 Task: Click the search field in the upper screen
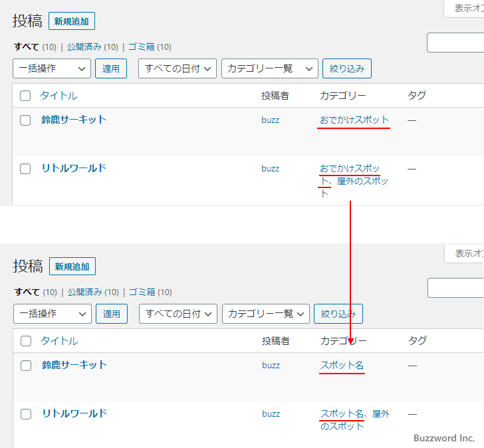coord(456,43)
